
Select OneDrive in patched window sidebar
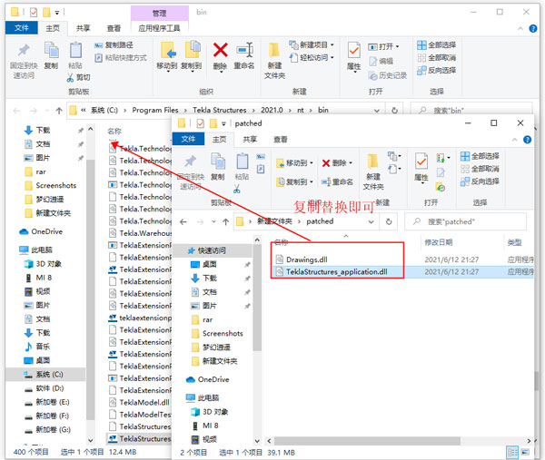coord(207,379)
